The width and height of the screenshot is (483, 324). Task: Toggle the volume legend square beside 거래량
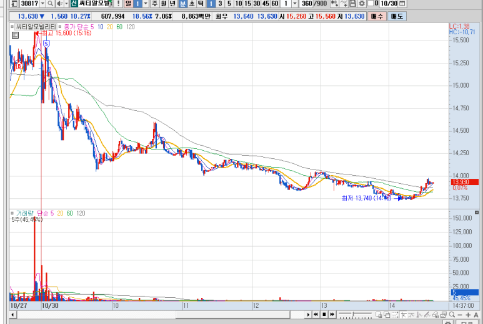pyautogui.click(x=12, y=213)
